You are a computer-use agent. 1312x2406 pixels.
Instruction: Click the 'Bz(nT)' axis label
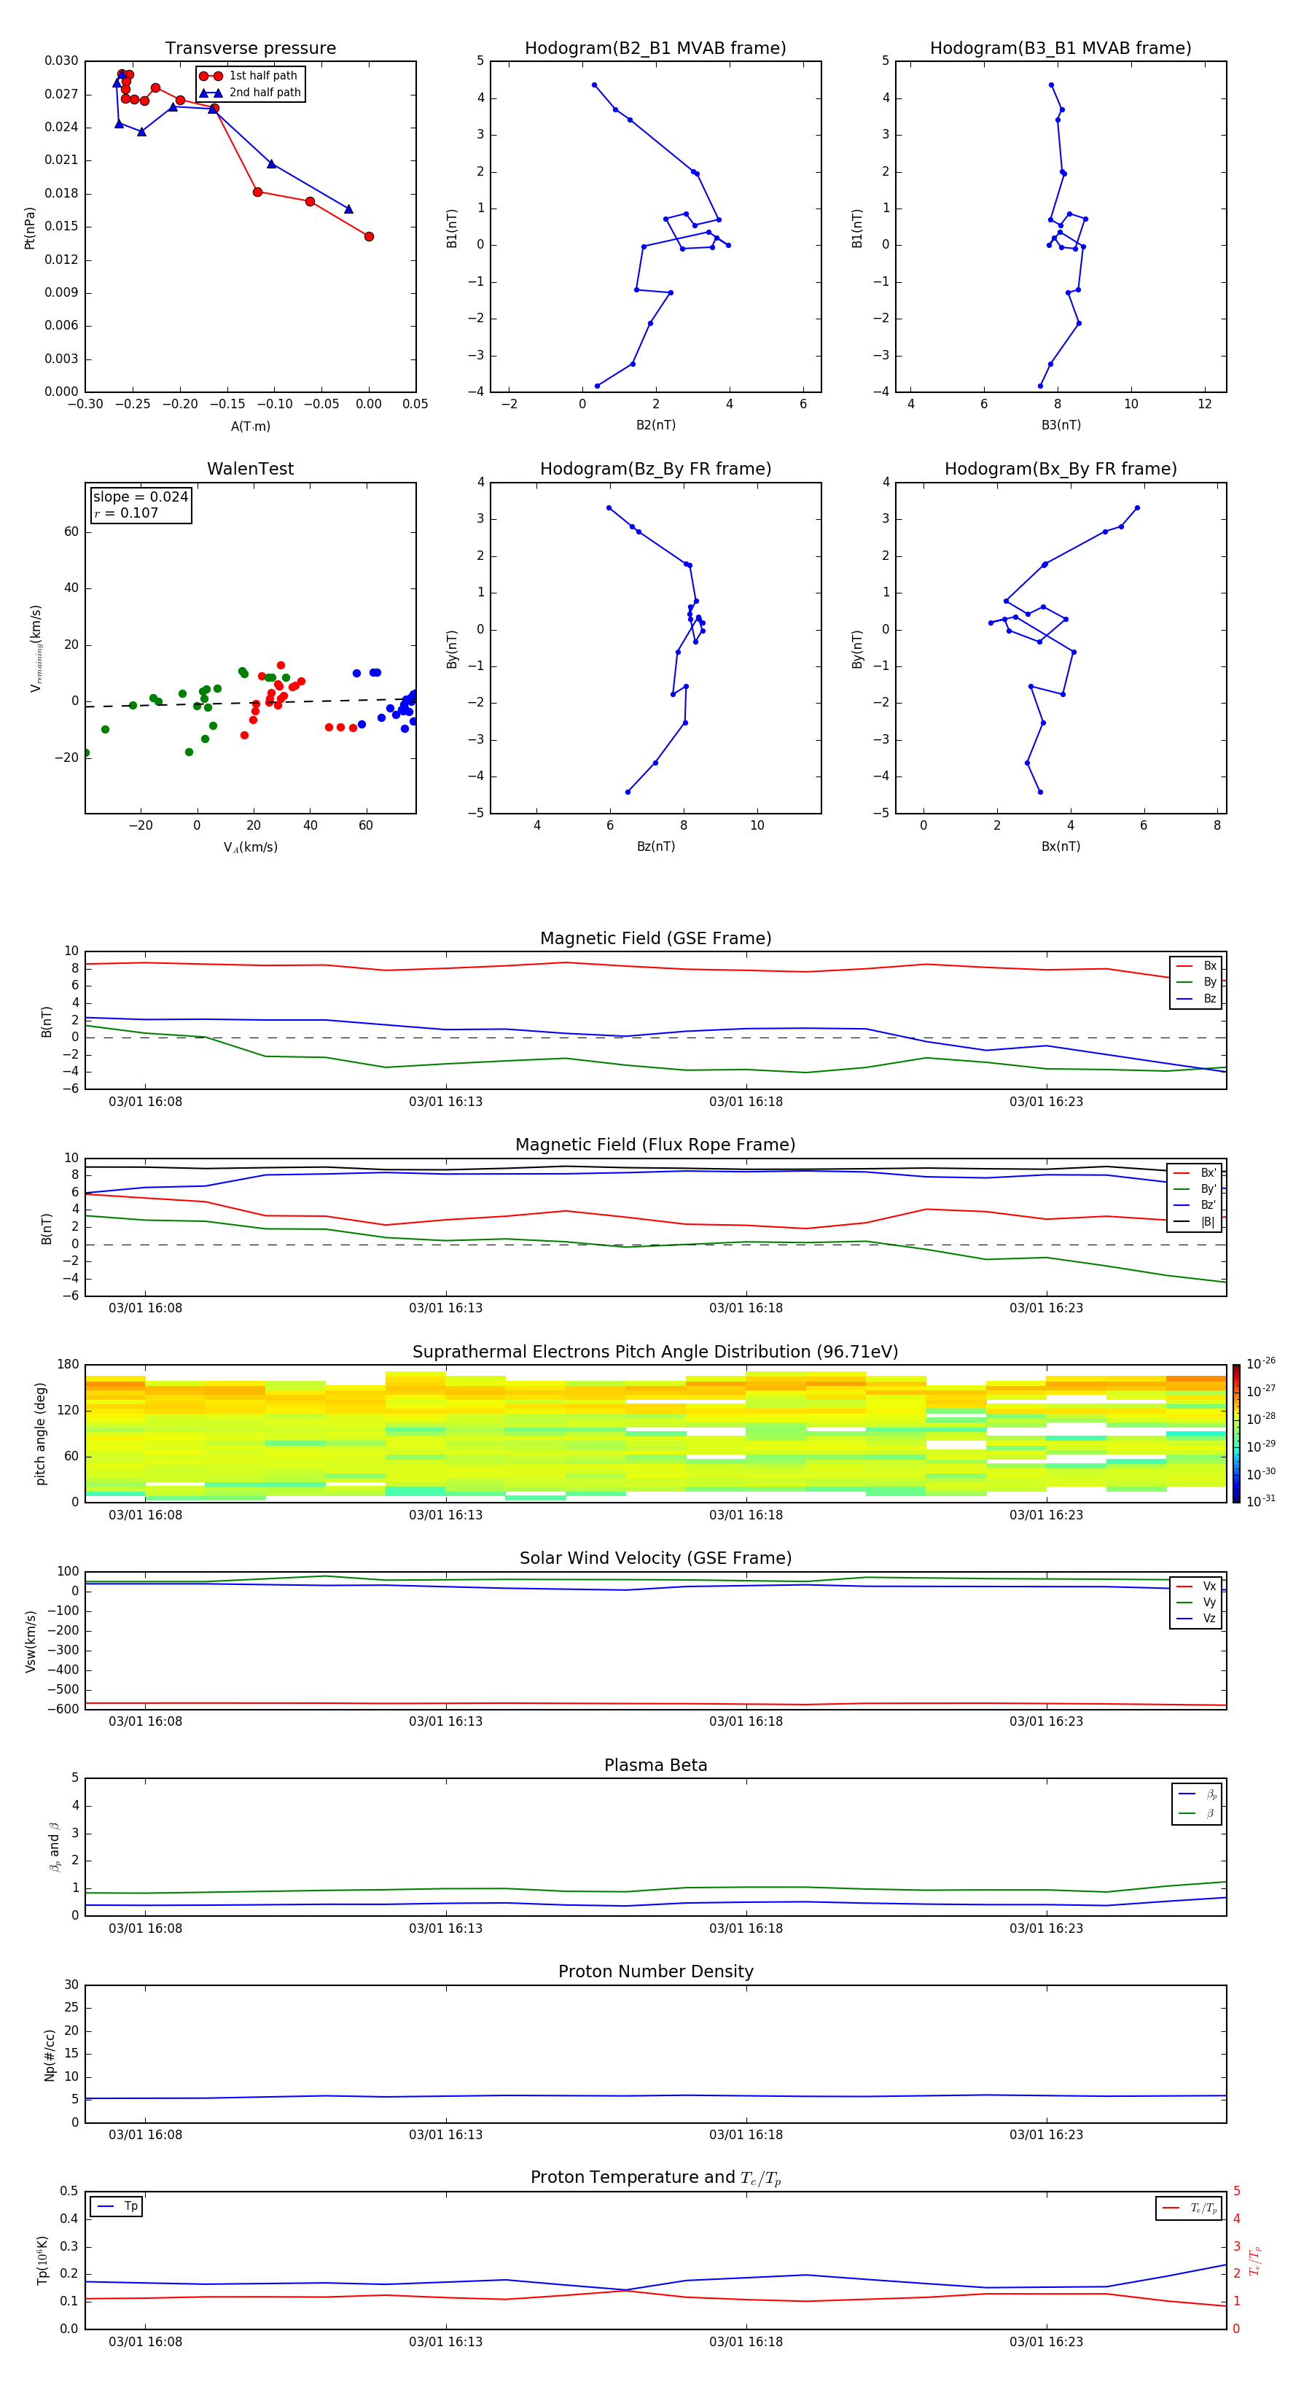[x=655, y=846]
